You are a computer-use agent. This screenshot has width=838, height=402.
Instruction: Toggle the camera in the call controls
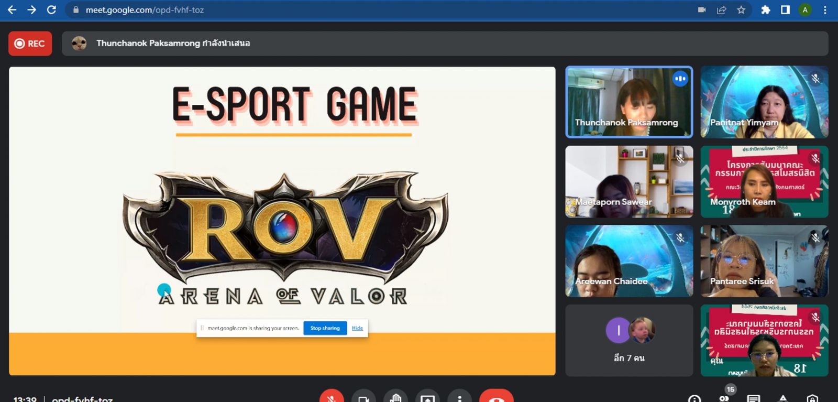pos(363,398)
